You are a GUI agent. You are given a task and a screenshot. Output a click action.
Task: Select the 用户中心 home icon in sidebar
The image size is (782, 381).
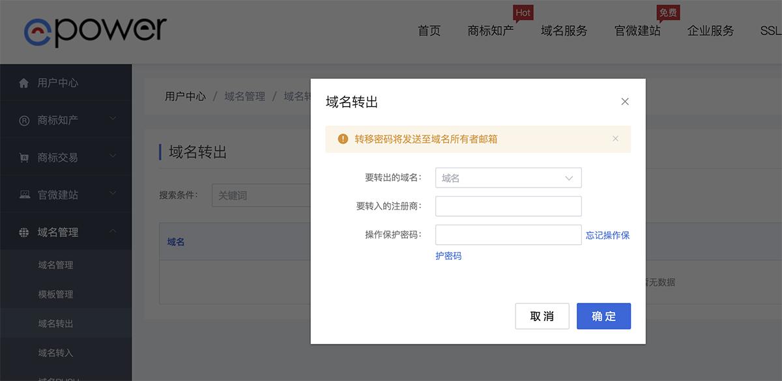25,83
